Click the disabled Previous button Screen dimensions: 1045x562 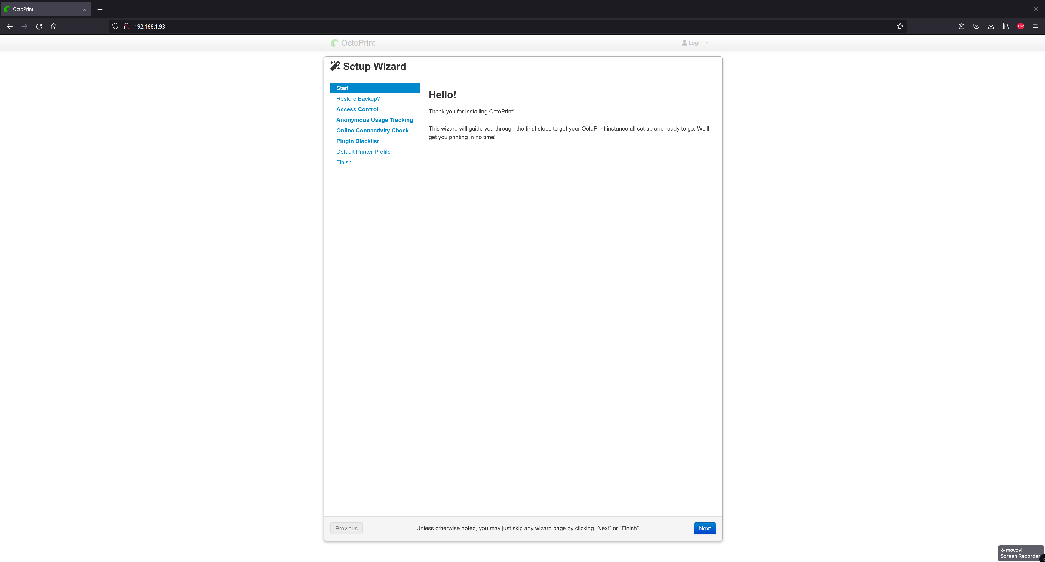point(346,528)
